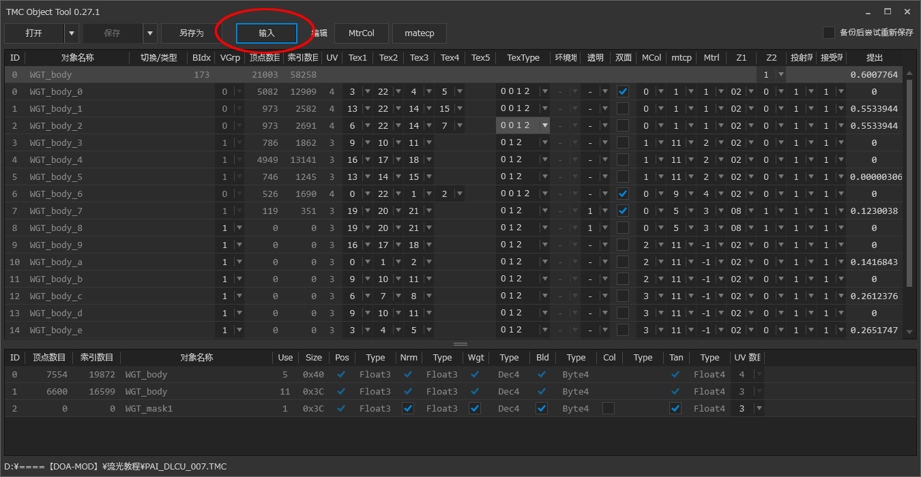Select the WGT_body_a row name
This screenshot has height=477, width=921.
click(x=56, y=262)
